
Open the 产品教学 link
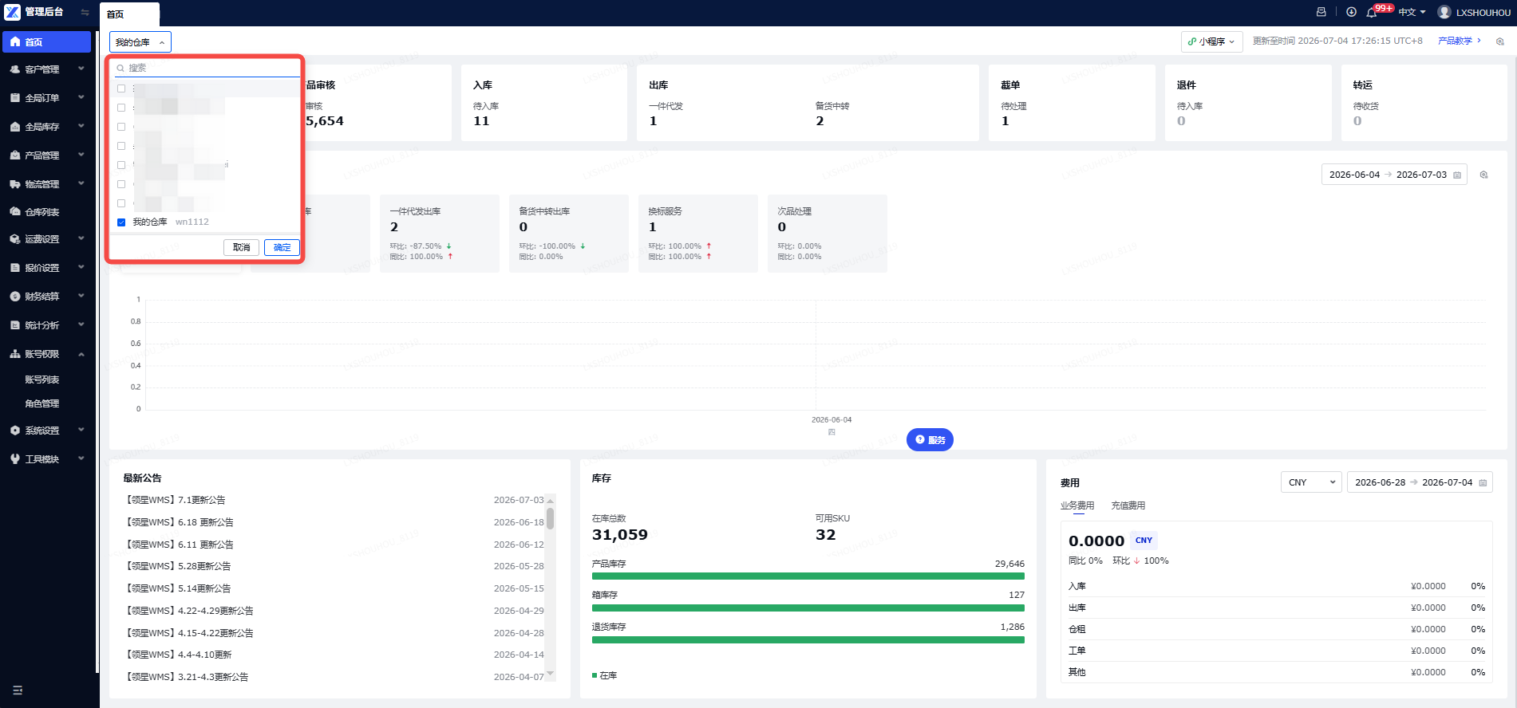(1455, 41)
